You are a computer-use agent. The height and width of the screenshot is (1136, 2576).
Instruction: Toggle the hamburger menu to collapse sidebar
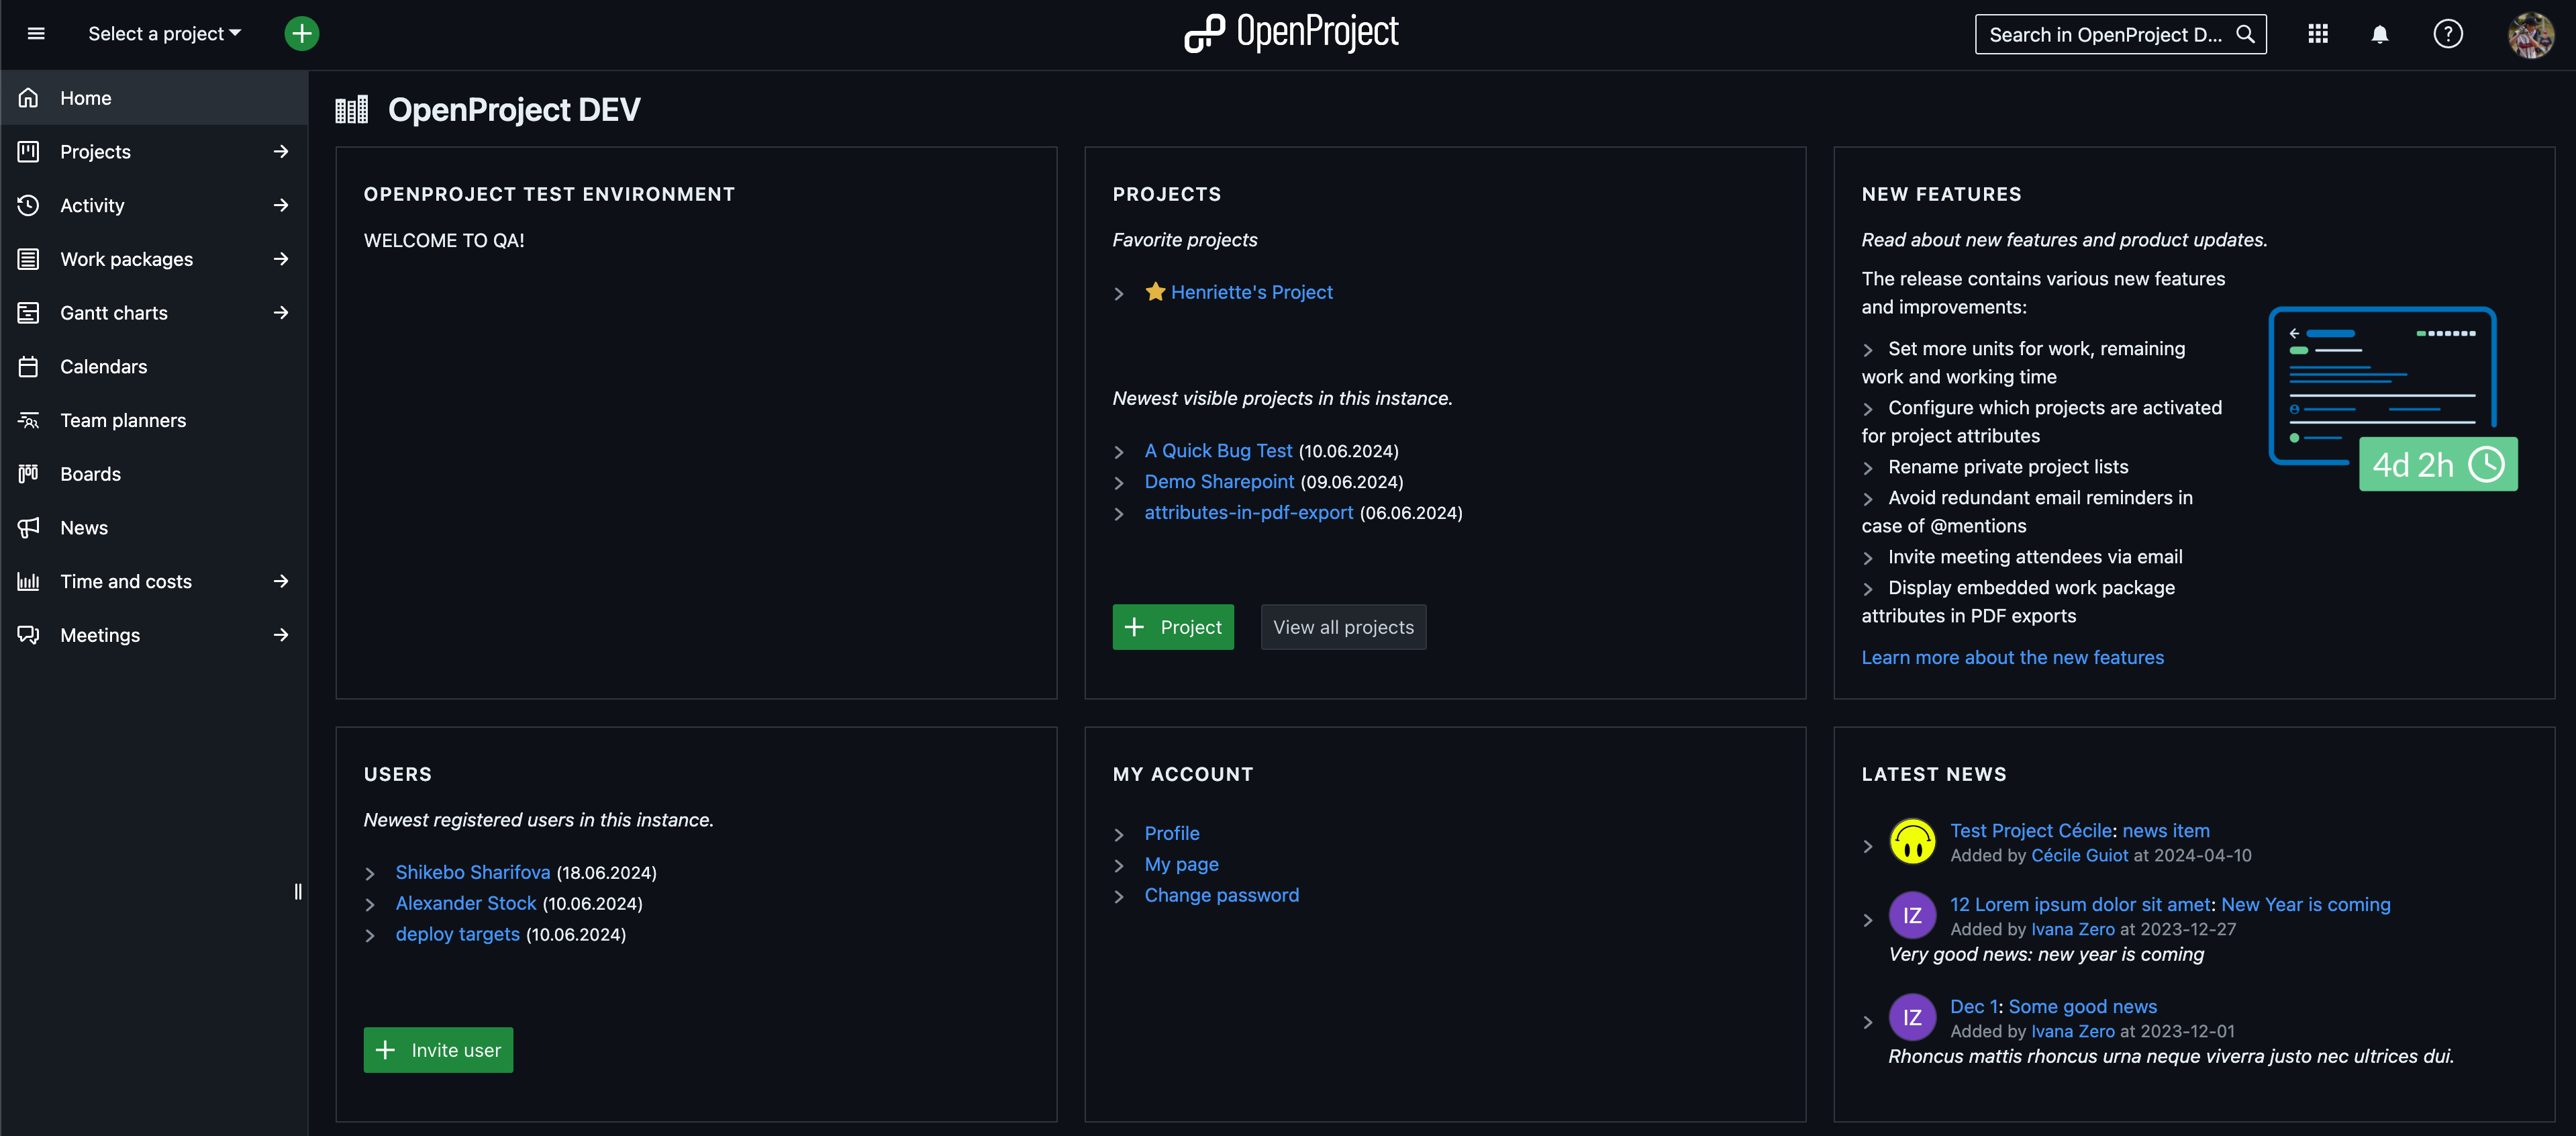coord(35,33)
